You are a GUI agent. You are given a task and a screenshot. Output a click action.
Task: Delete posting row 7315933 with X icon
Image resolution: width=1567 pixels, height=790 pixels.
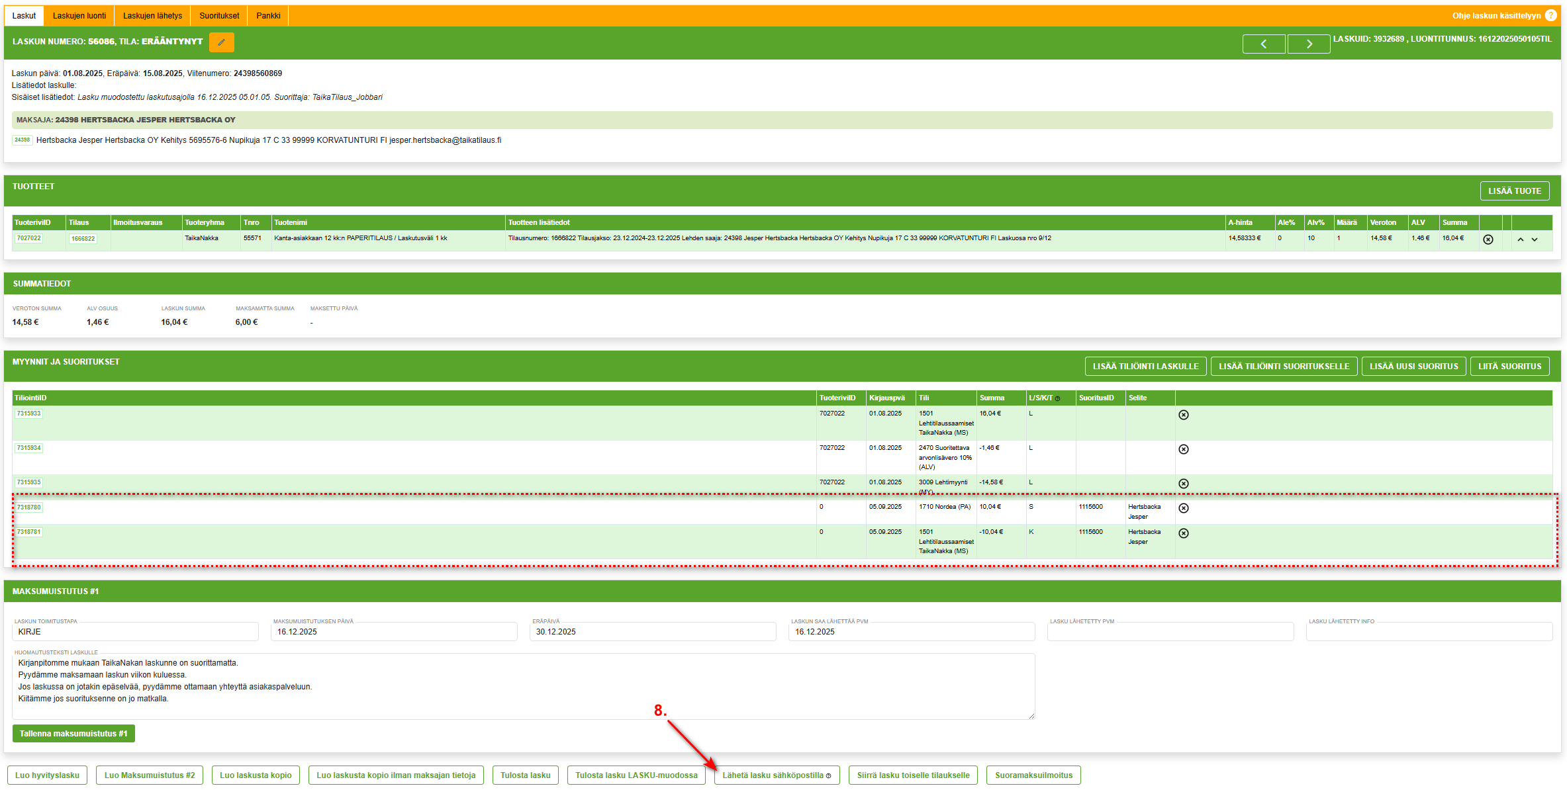coord(1184,415)
